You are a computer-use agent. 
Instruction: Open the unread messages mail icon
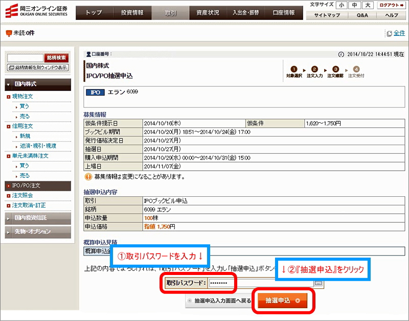click(9, 34)
